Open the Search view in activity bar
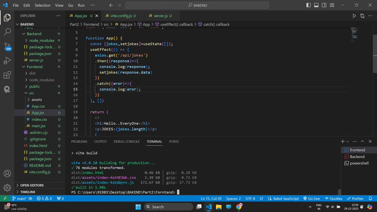The width and height of the screenshot is (377, 212). [x=7, y=32]
